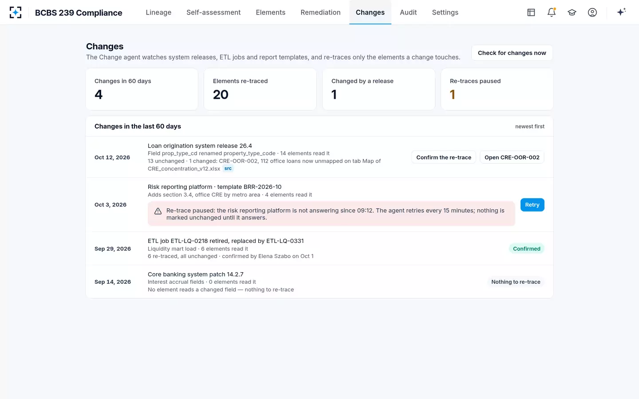Click the Re-trace paused alert message text
The image size is (639, 399).
pos(335,214)
